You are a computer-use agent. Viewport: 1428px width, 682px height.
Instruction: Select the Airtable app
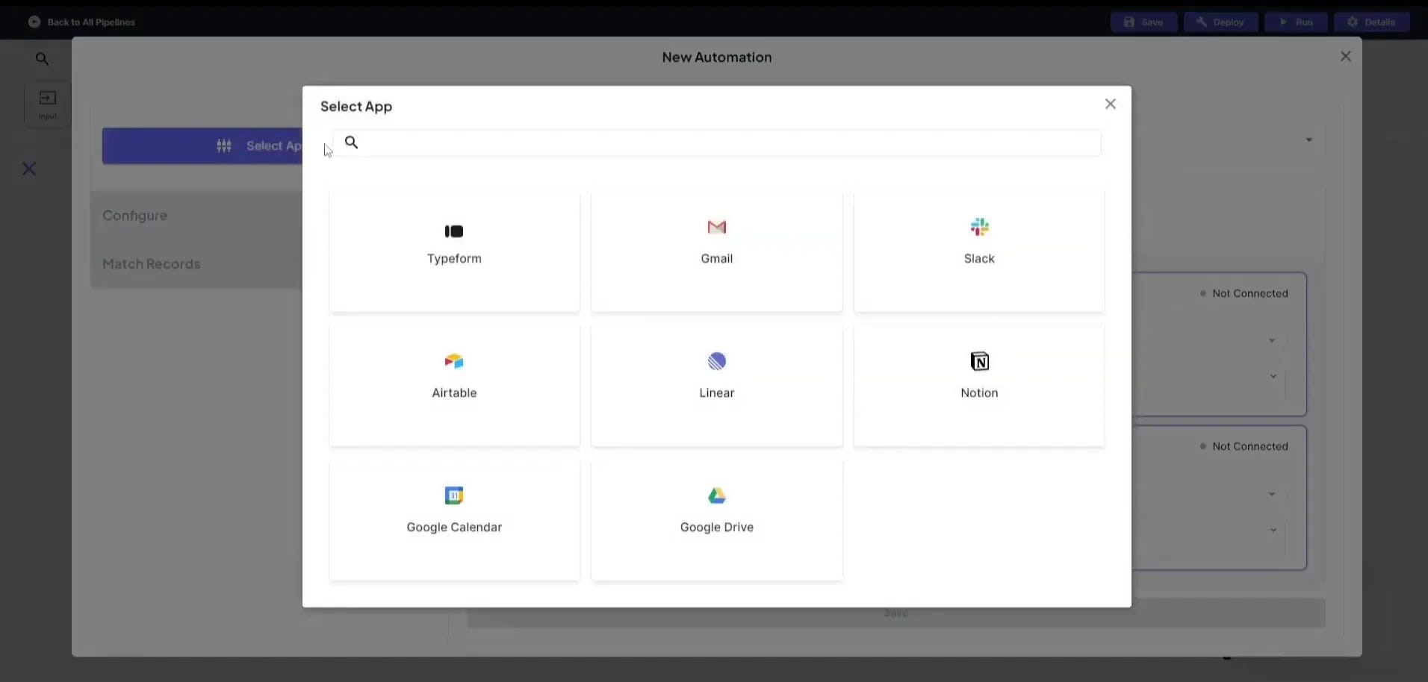(453, 384)
